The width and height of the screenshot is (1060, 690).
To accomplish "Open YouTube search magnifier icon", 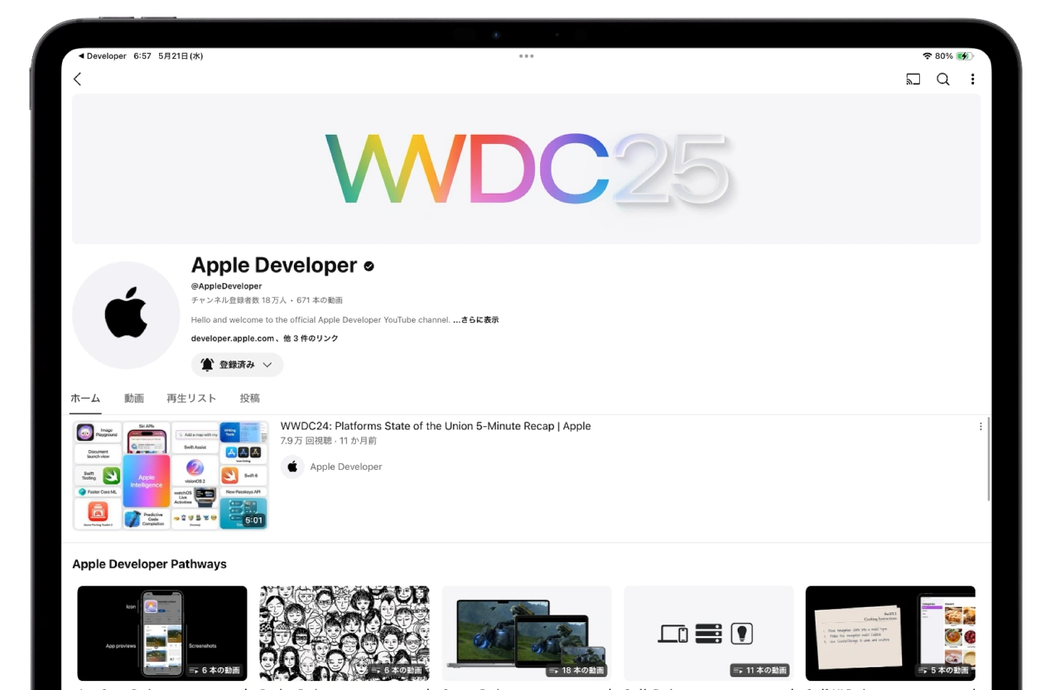I will point(943,79).
